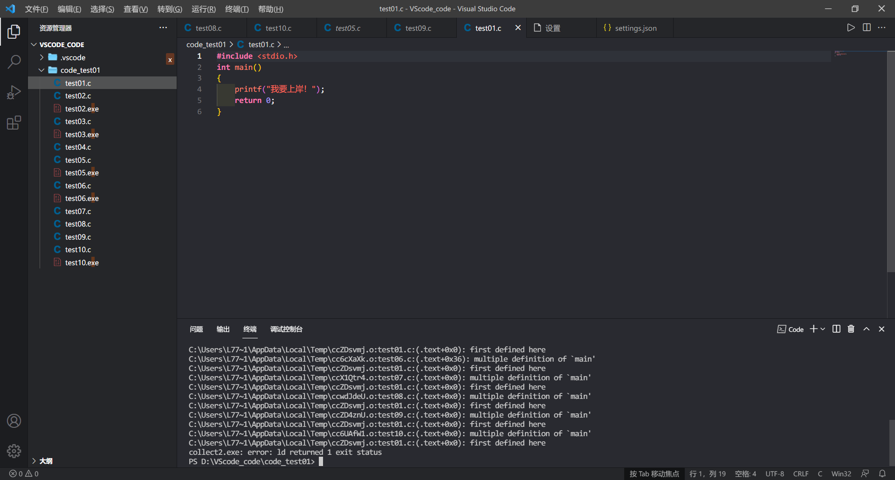Open the 编辑(E) menu

point(69,9)
